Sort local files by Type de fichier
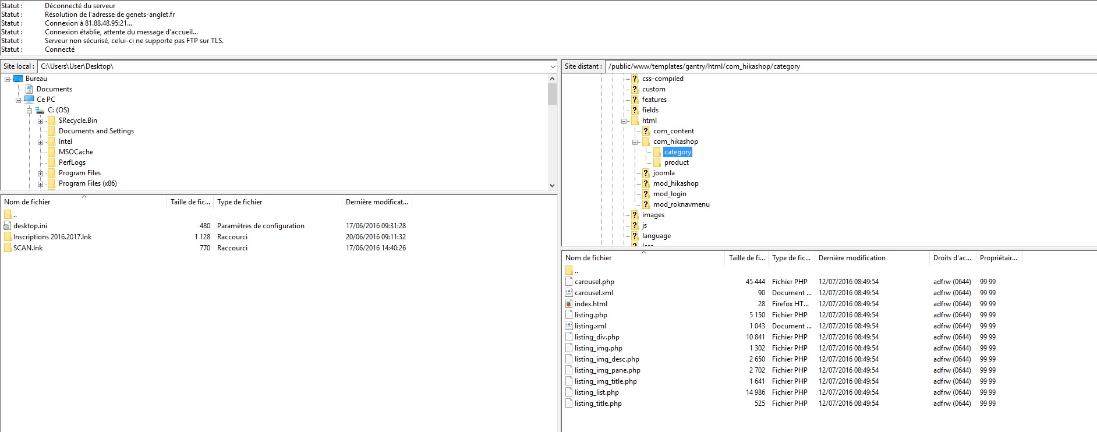 [x=239, y=202]
